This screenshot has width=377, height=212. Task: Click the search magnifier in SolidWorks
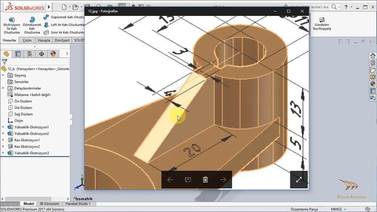tap(334, 7)
